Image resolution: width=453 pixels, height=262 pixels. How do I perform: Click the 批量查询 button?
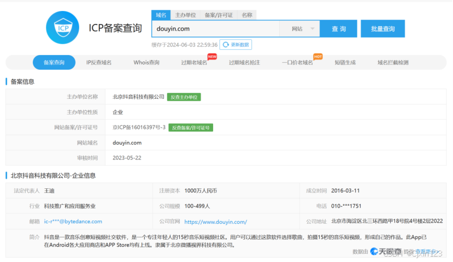tap(383, 28)
